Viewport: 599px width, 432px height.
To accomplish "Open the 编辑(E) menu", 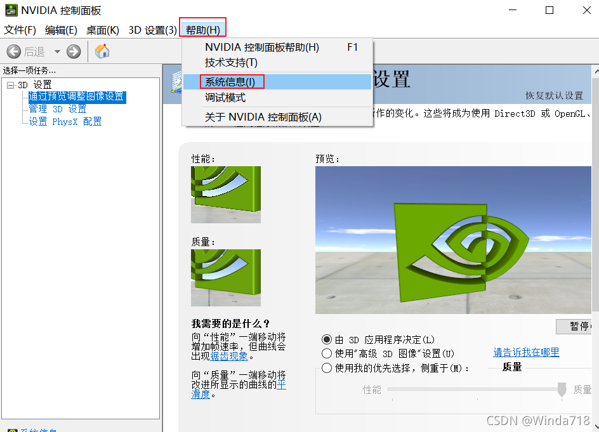I will point(61,30).
